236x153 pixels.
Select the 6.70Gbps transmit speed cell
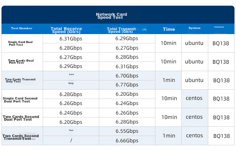[x=127, y=76]
